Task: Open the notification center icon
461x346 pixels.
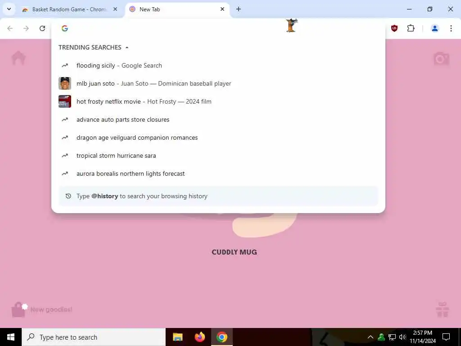Action: pos(446,337)
